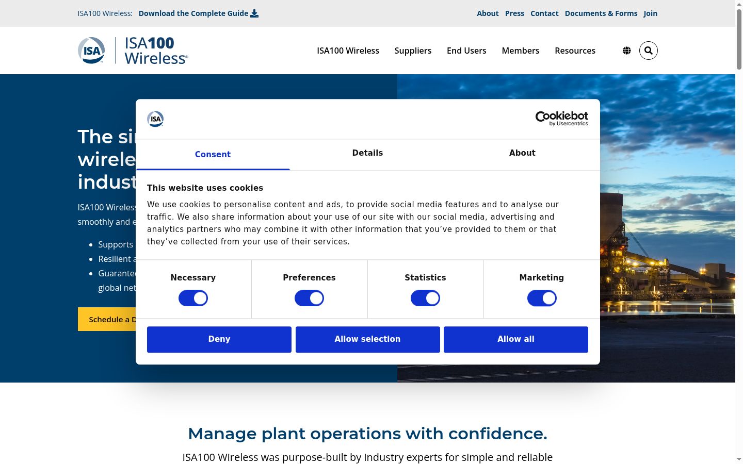Open the Members menu

[x=521, y=51]
